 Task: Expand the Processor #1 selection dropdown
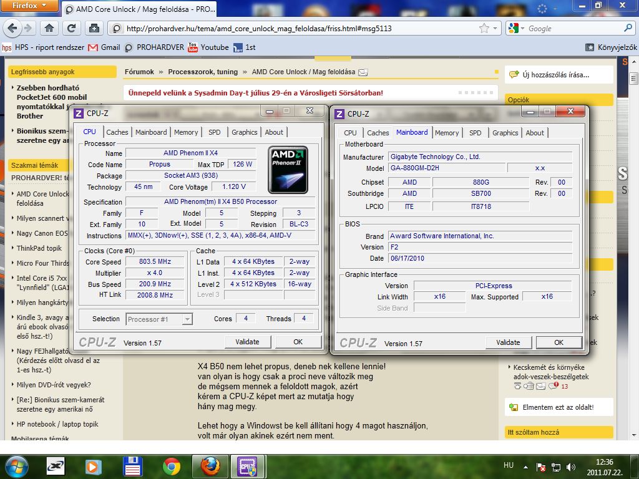pos(187,319)
